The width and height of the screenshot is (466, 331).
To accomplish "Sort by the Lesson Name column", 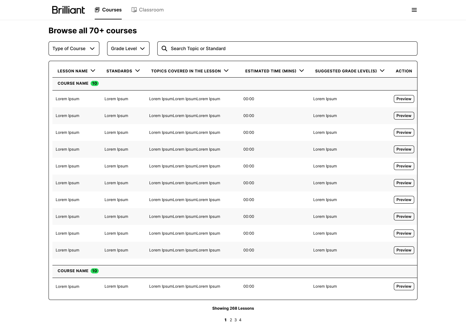I will (76, 71).
